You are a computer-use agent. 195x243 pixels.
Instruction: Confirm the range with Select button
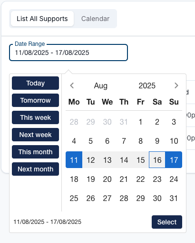pyautogui.click(x=167, y=222)
